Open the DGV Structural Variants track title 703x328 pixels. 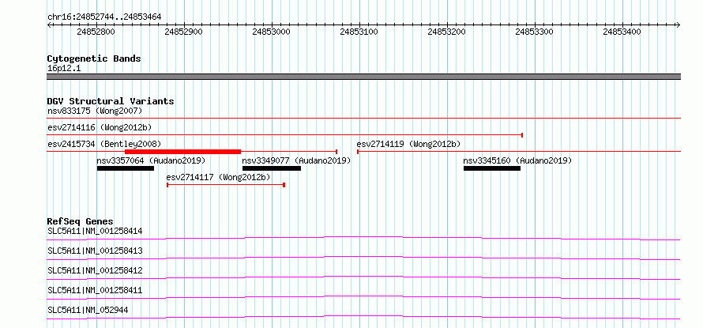111,101
